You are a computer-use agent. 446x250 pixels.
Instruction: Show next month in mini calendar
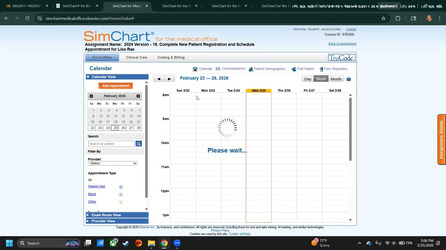(138, 96)
